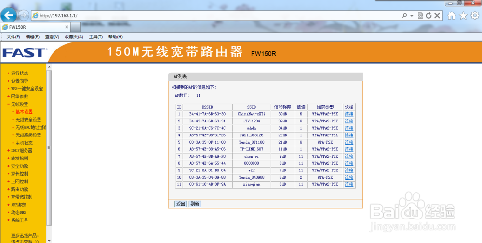Expand 安全功能 in sidebar
The width and height of the screenshot is (482, 243).
[x=20, y=166]
